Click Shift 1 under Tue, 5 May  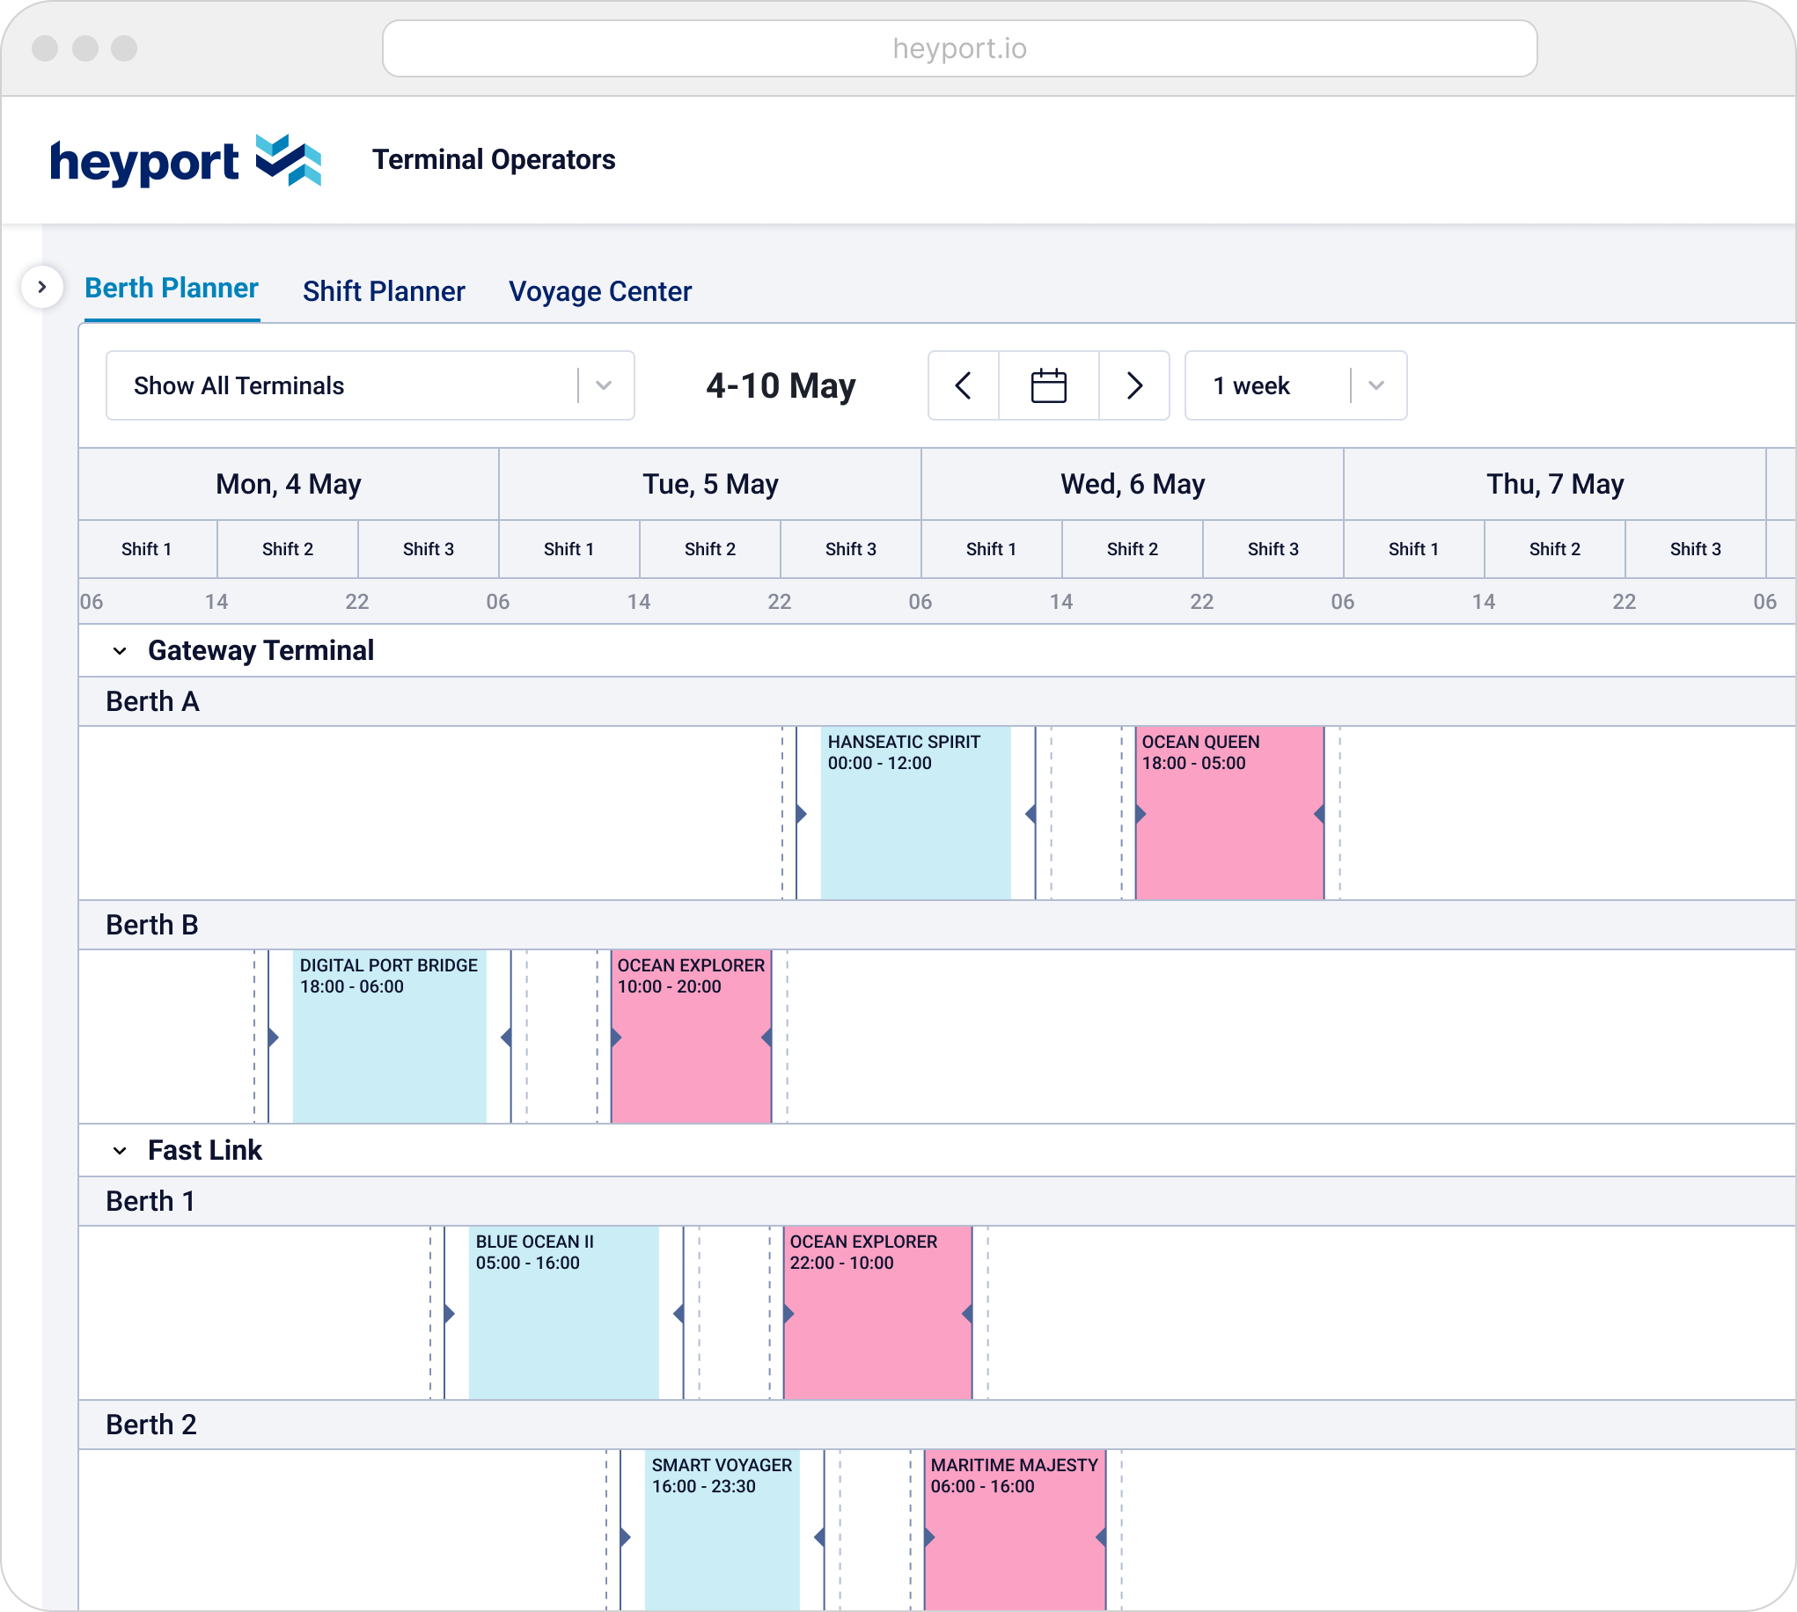(x=569, y=549)
